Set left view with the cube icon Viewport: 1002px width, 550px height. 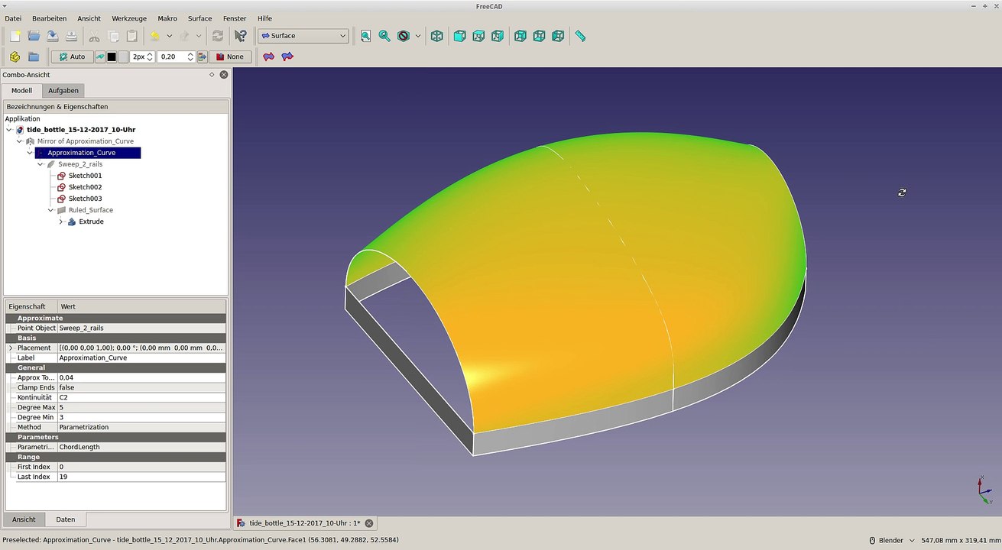558,36
